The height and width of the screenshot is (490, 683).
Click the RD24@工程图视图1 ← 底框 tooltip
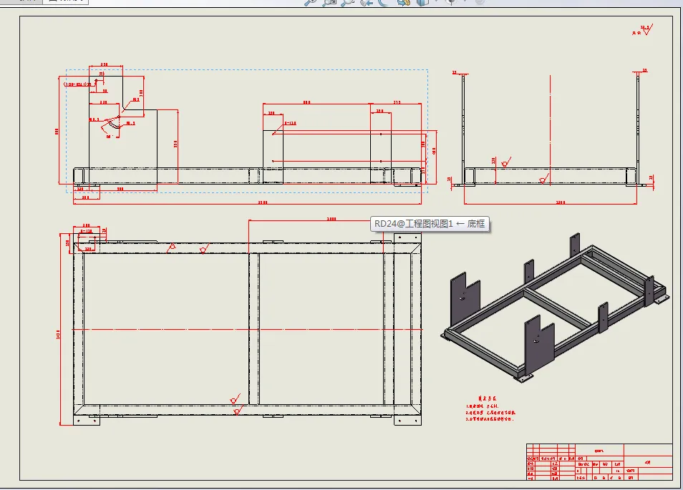click(x=430, y=224)
